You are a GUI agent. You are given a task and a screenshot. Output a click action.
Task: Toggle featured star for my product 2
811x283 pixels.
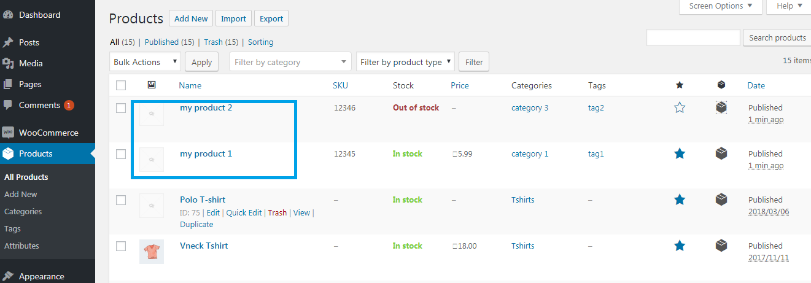point(680,107)
